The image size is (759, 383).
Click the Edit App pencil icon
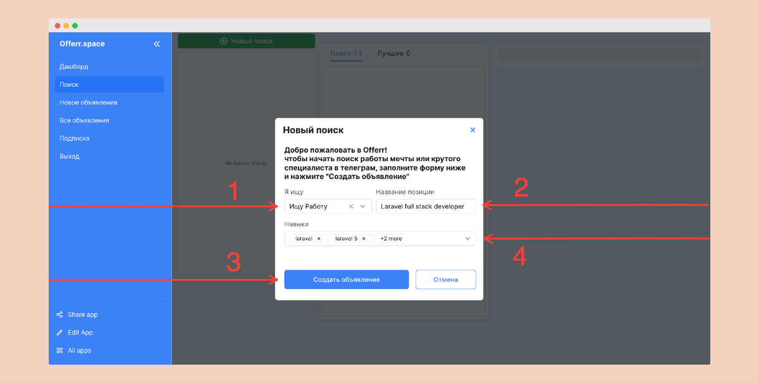click(59, 332)
